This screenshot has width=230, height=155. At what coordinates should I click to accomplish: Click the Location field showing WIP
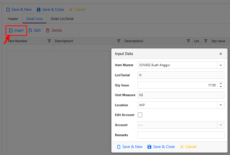[x=177, y=105]
